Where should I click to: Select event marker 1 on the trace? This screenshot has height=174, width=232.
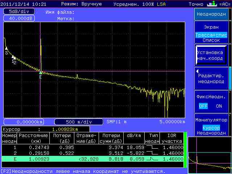coord(13,58)
